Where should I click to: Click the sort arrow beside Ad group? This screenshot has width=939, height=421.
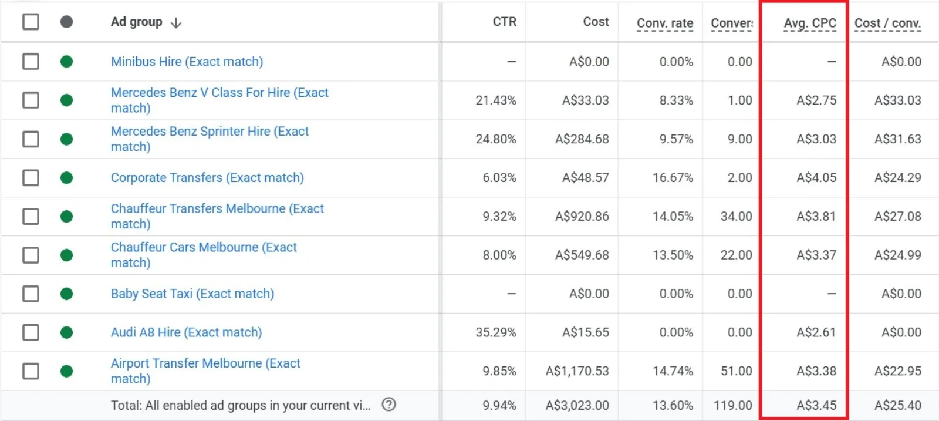pyautogui.click(x=175, y=23)
